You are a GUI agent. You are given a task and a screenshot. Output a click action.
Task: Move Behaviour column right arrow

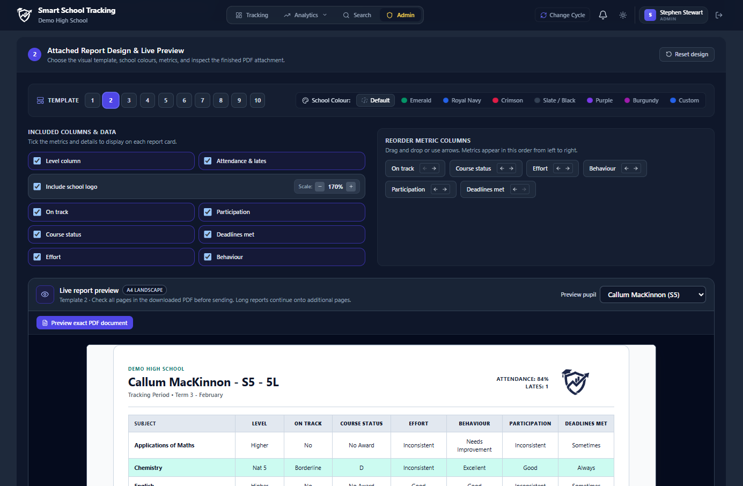click(636, 168)
